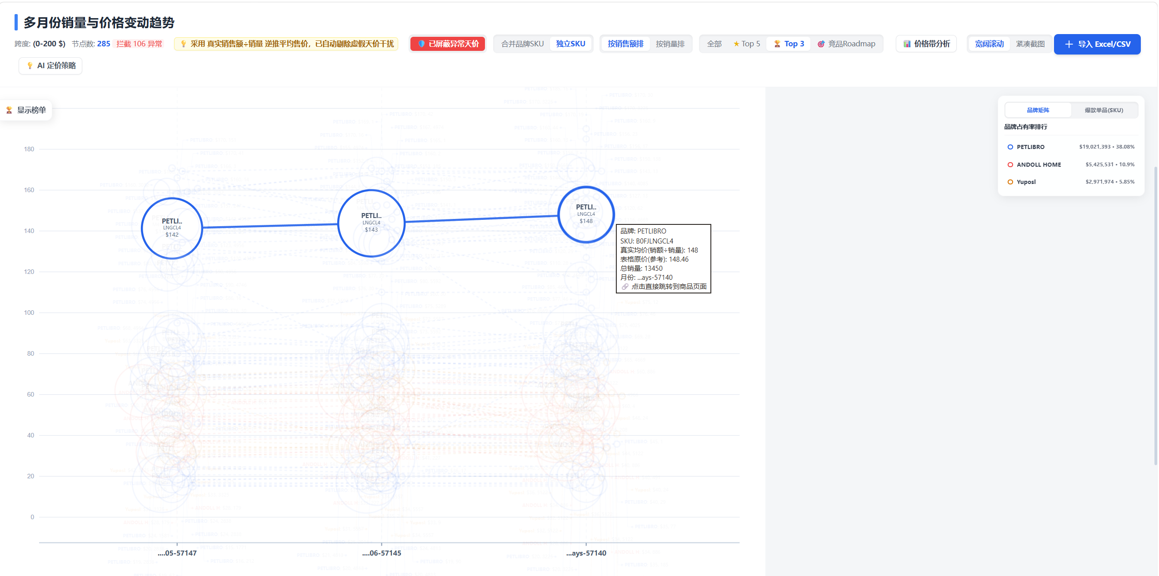Click the star icon beside Top 5
Viewport: 1159px width, 576px height.
pos(736,44)
